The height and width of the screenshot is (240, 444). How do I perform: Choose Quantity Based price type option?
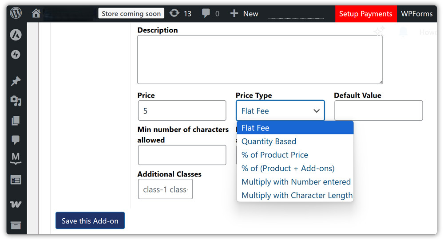[295, 141]
